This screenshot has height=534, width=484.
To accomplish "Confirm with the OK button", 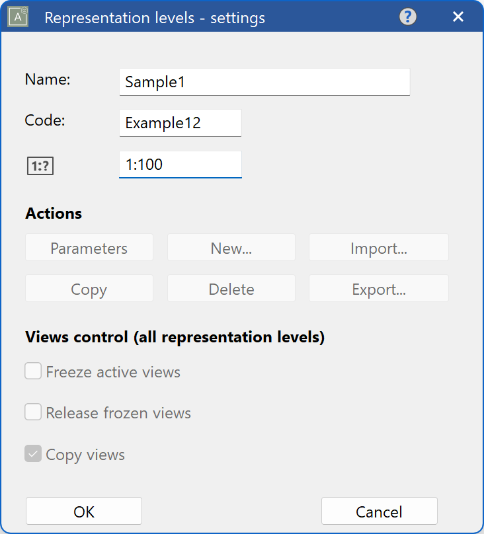I will tap(84, 511).
